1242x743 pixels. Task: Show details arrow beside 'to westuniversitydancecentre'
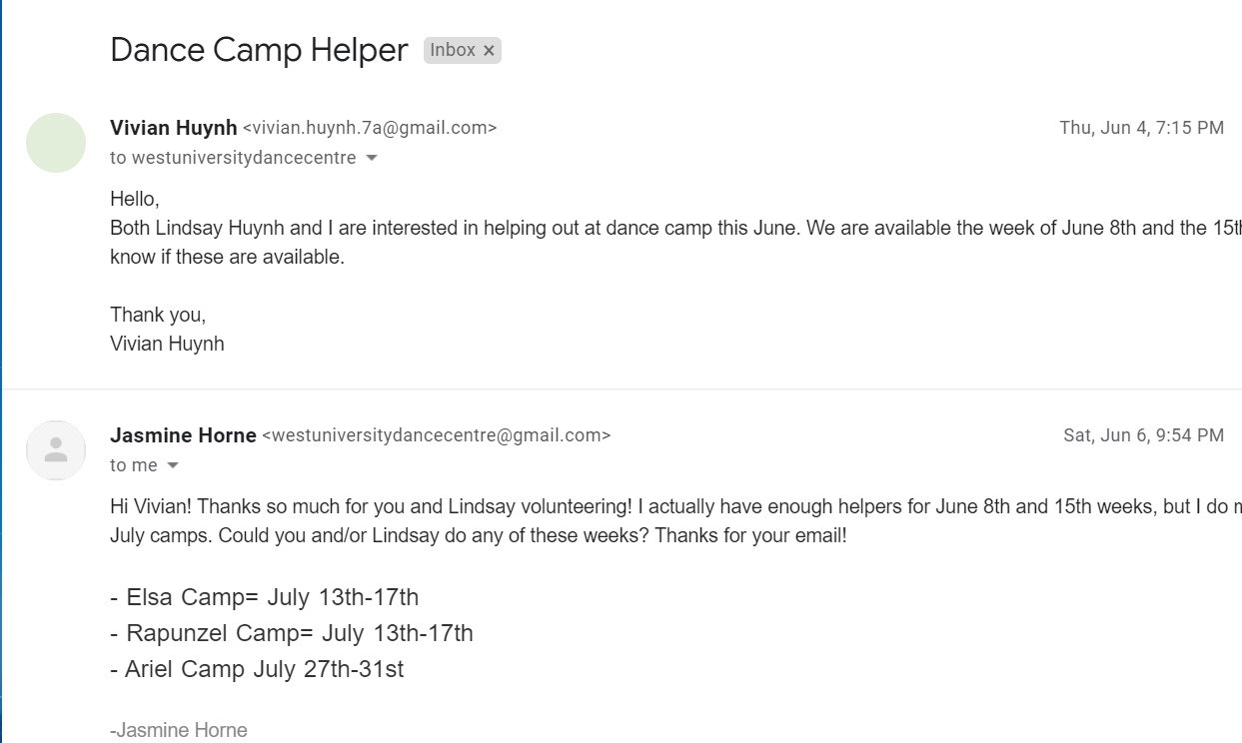[x=372, y=158]
